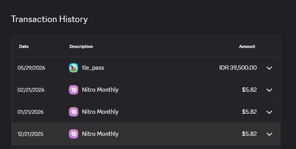Click Nitro icon for 12/21/2025 transaction
This screenshot has height=149, width=296.
pos(74,134)
